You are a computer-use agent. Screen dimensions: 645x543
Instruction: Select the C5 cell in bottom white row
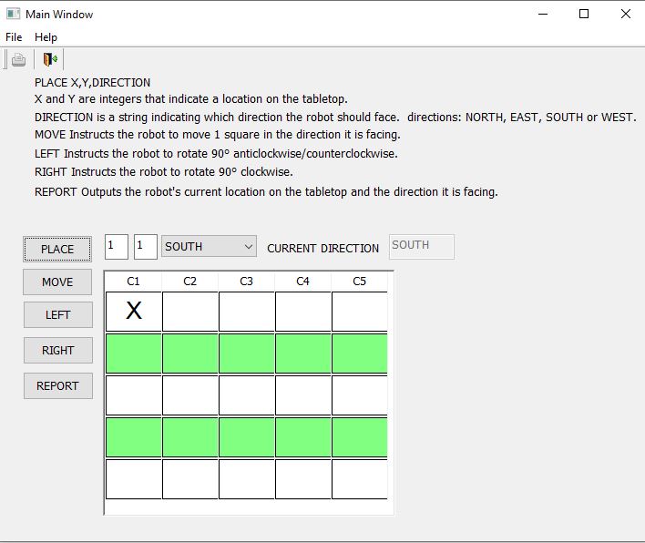coord(359,479)
